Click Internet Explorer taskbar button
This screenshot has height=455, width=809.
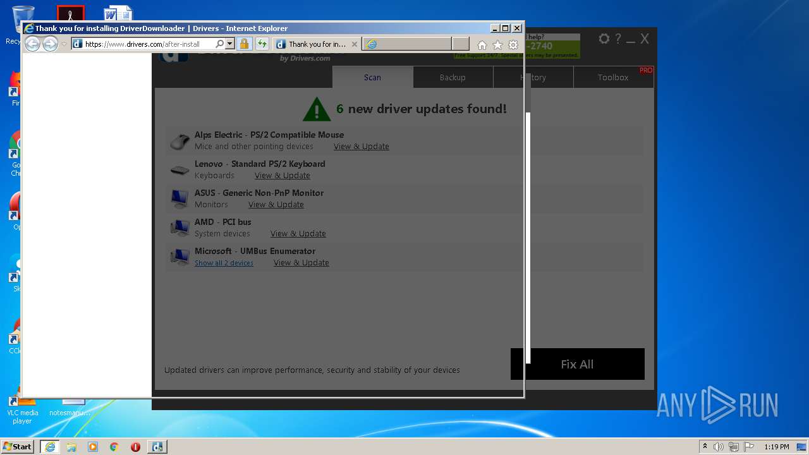[50, 447]
